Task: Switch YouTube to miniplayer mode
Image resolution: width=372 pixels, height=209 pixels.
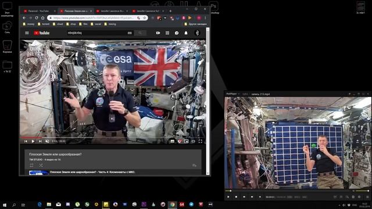Action: [187, 141]
